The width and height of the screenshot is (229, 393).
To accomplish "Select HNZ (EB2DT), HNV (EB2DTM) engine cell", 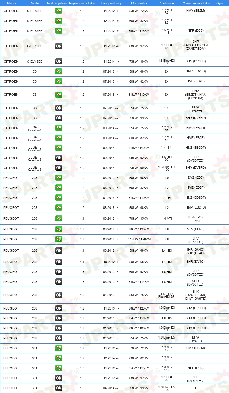I will click(196, 95).
